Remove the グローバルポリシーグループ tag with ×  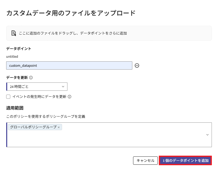point(59,127)
